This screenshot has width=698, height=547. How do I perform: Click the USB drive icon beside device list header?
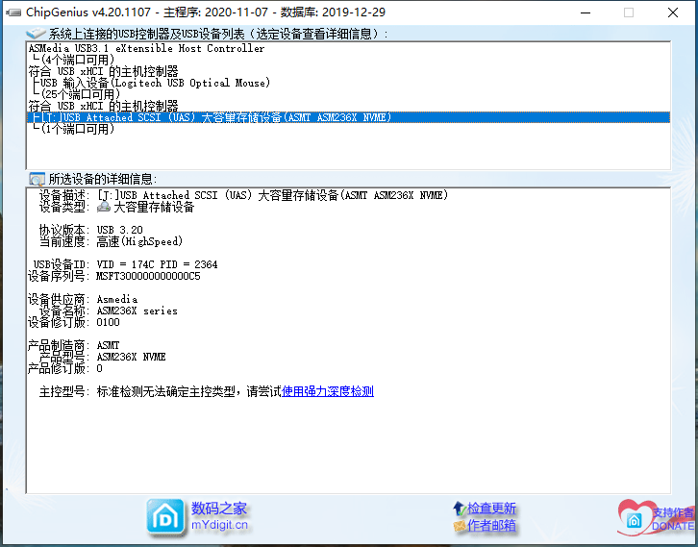click(37, 34)
